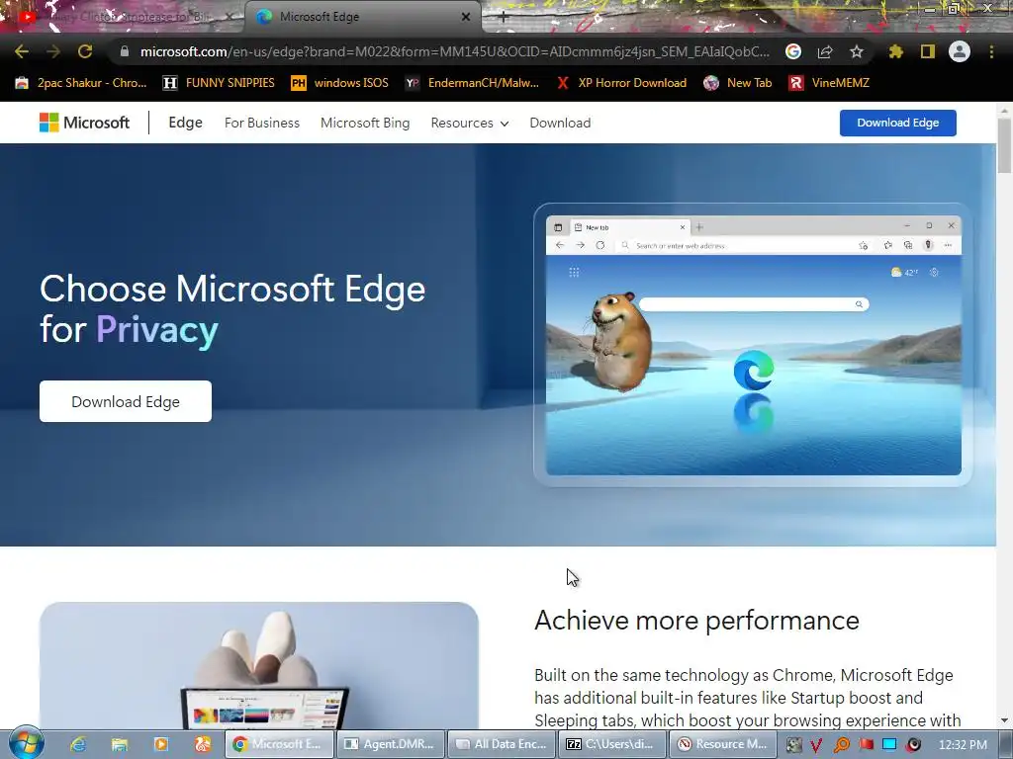Expand the Resources dropdown
This screenshot has width=1013, height=759.
point(470,123)
